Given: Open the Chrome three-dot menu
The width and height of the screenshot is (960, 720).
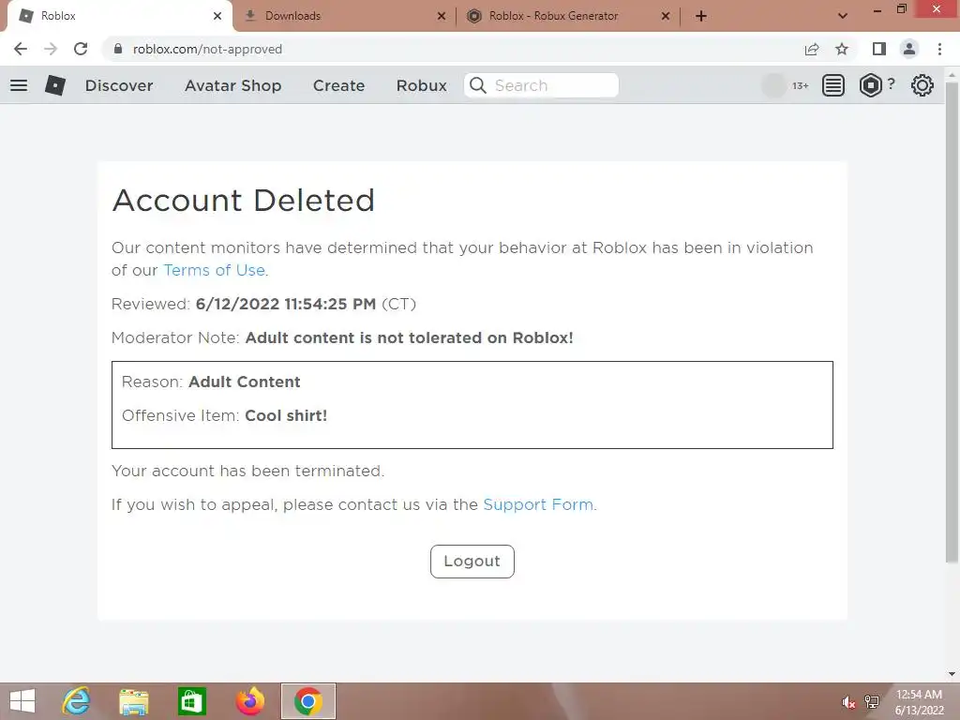Looking at the screenshot, I should tap(939, 49).
